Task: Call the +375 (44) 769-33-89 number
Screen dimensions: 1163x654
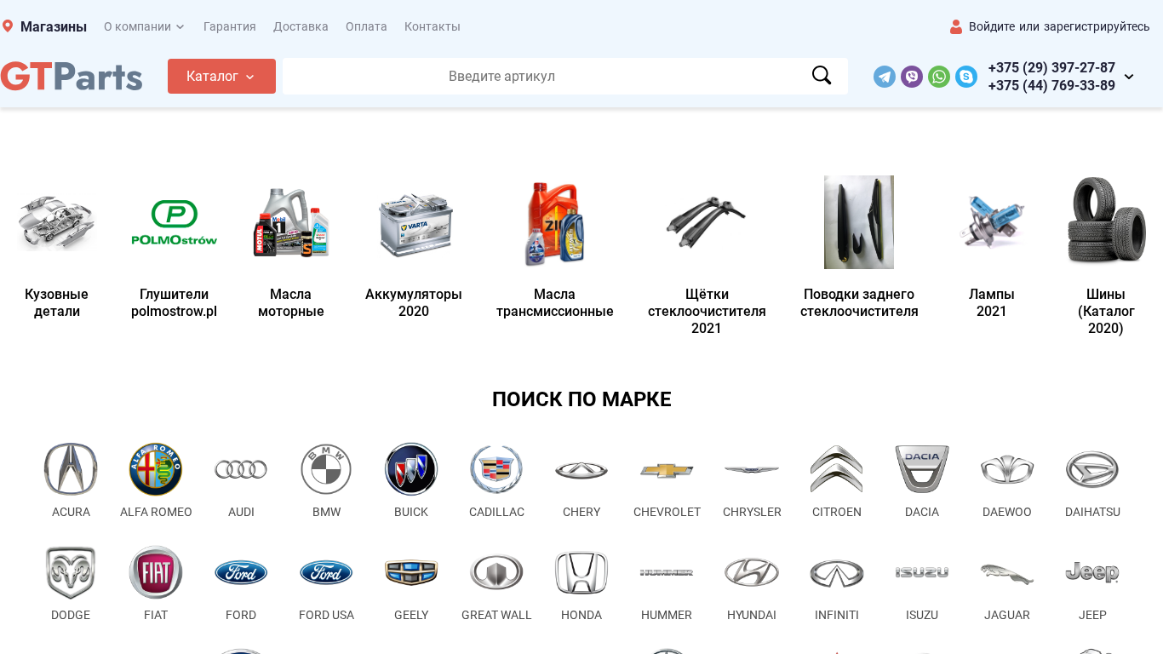Action: pos(1051,85)
